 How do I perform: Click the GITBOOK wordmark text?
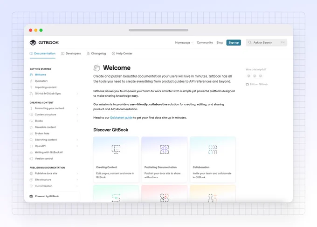pos(48,43)
